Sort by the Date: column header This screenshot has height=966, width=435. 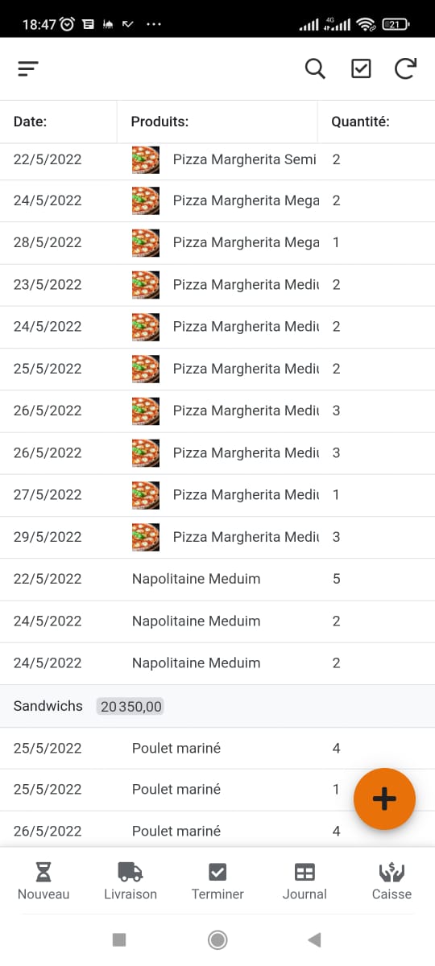pyautogui.click(x=31, y=122)
